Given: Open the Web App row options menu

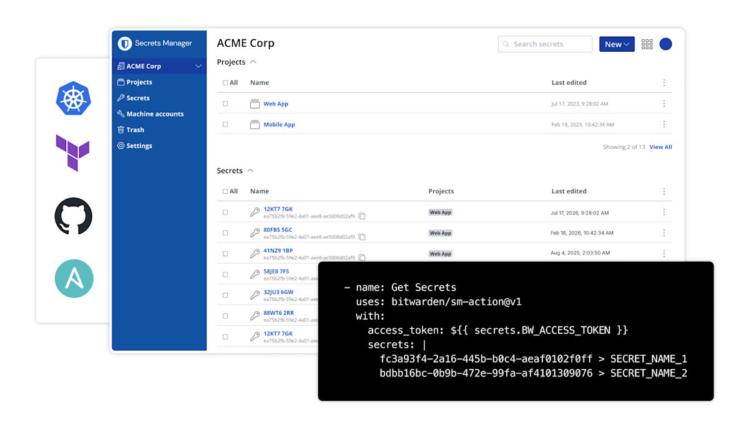Looking at the screenshot, I should [x=663, y=103].
